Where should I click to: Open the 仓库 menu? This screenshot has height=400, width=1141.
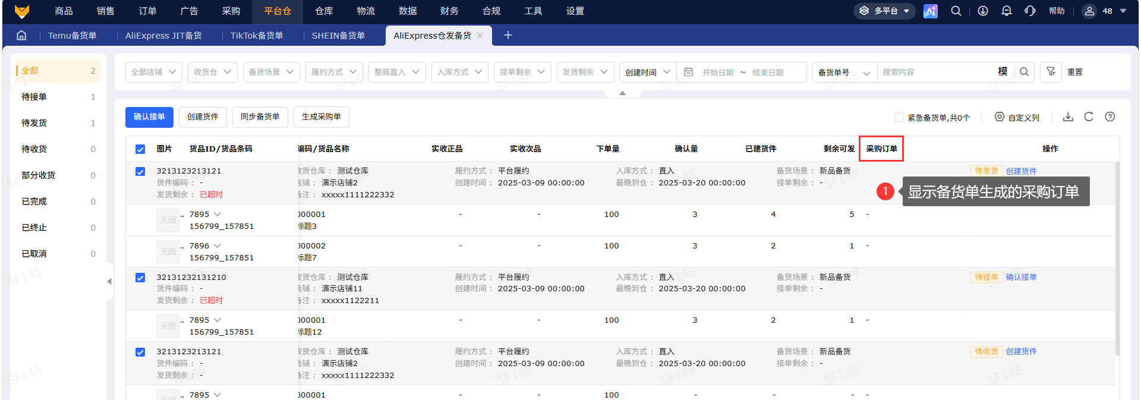click(324, 11)
